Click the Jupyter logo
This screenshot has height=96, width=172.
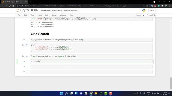coord(23,10)
